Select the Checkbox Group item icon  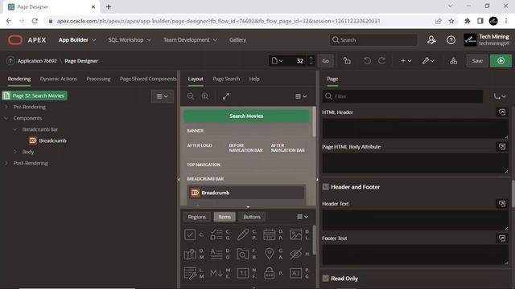(216, 234)
